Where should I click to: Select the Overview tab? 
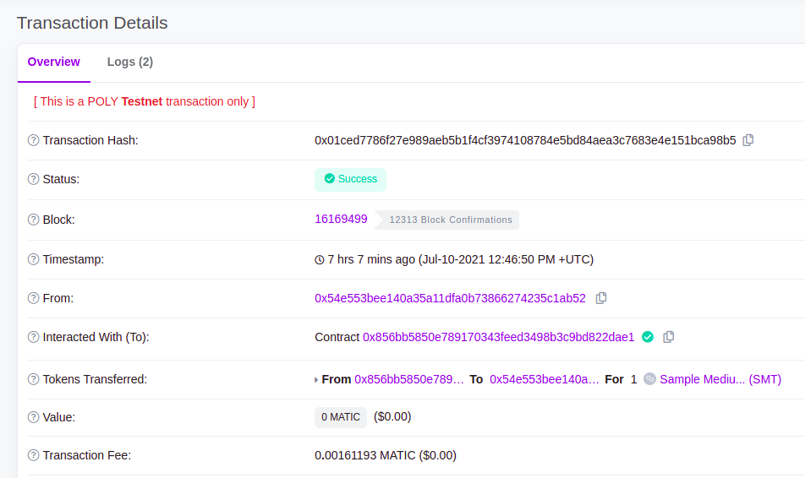pos(53,62)
